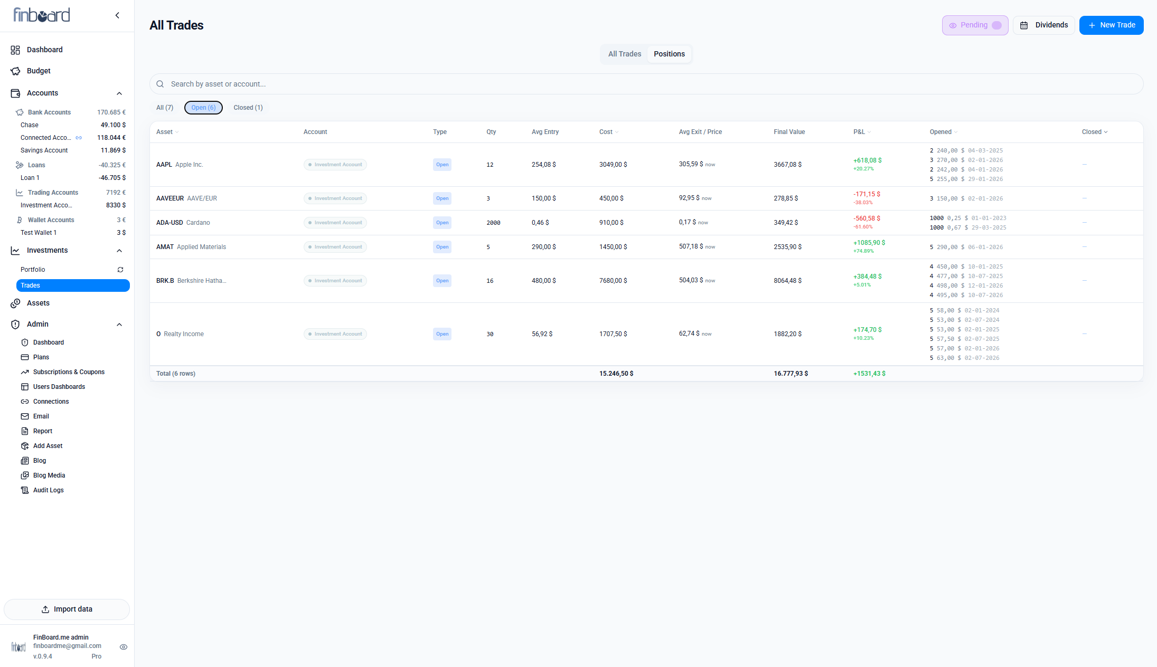This screenshot has height=667, width=1157.
Task: Refresh the Portfolio with sync icon
Action: click(x=120, y=270)
